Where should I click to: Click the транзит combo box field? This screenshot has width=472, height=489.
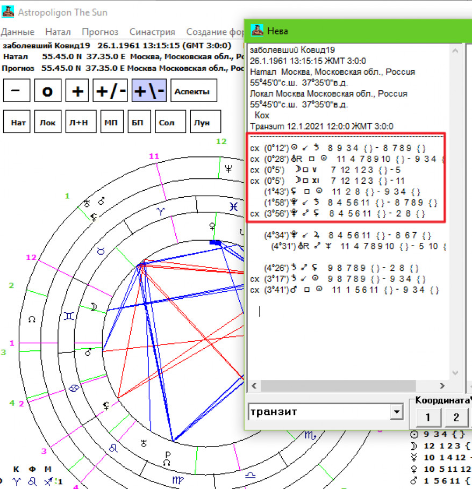(x=326, y=412)
